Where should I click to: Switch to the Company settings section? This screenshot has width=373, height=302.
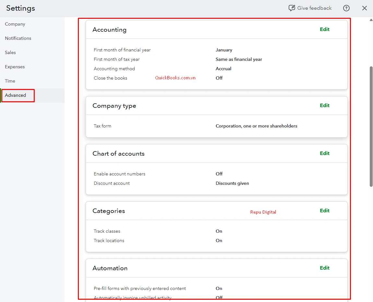click(x=15, y=24)
